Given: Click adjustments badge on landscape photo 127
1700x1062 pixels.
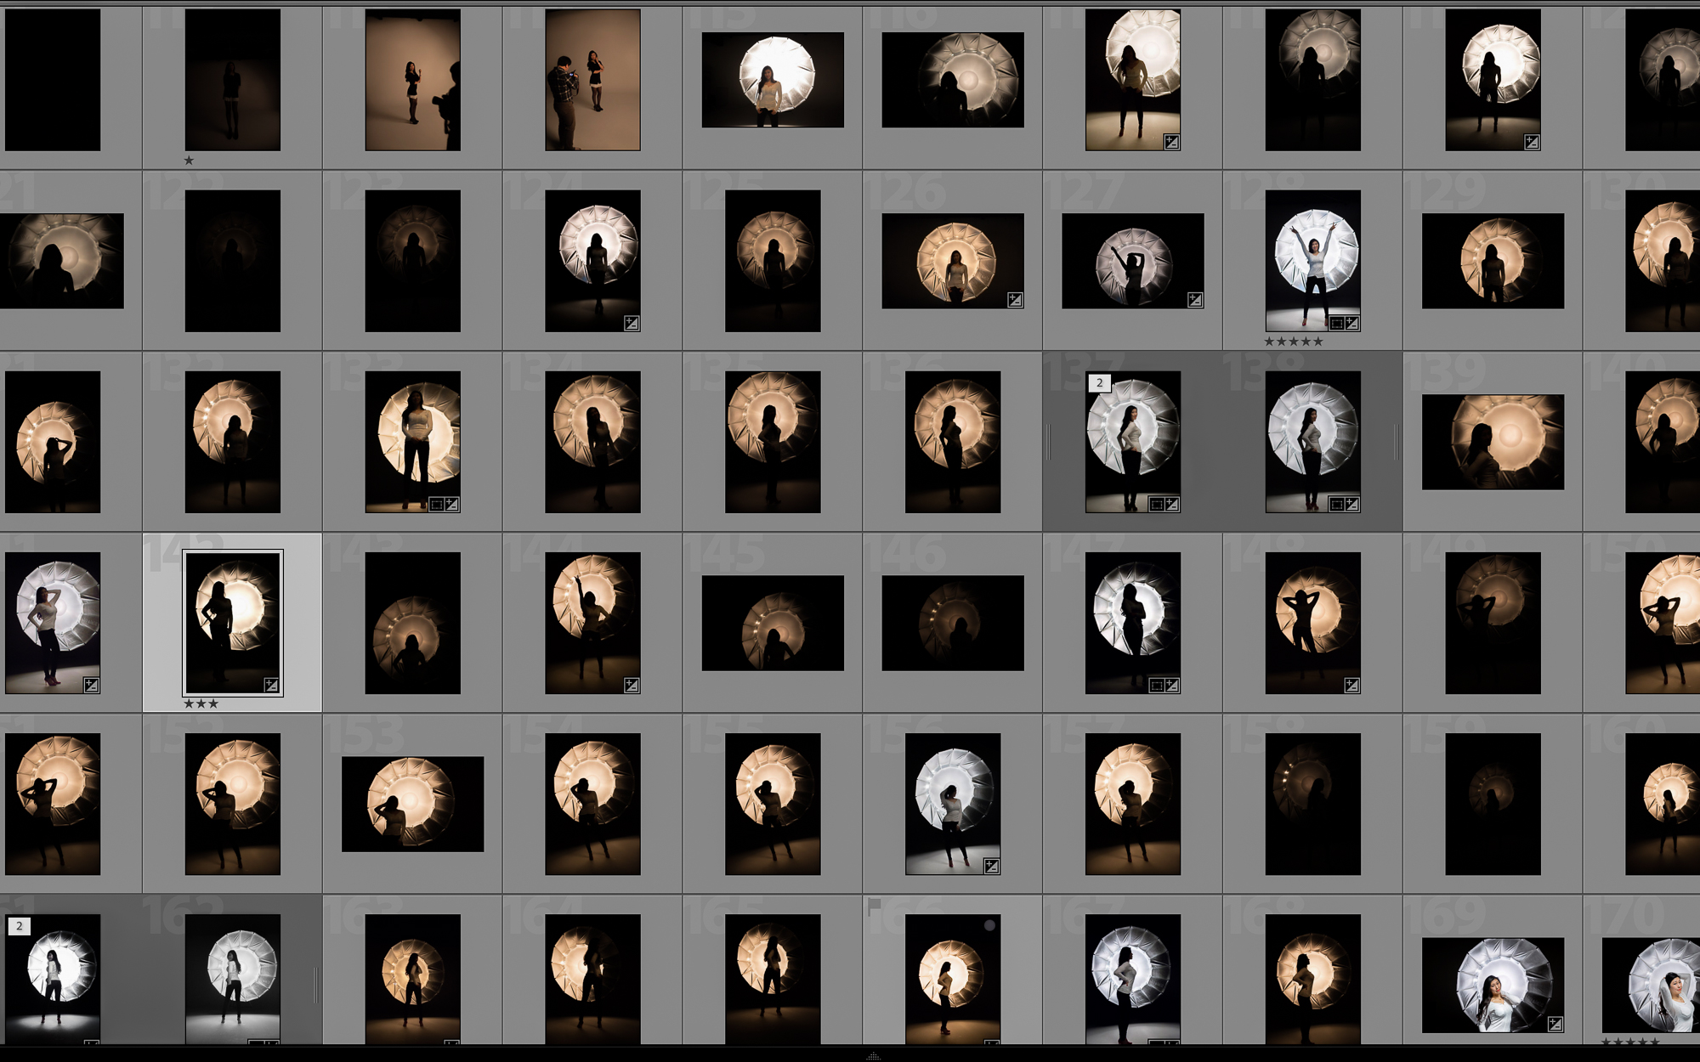Looking at the screenshot, I should coord(1195,299).
